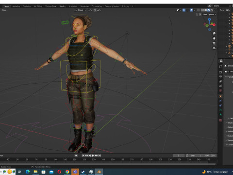The width and height of the screenshot is (233, 175).
Task: Open the Texture Paint workspace tab
Action: coord(50,6)
